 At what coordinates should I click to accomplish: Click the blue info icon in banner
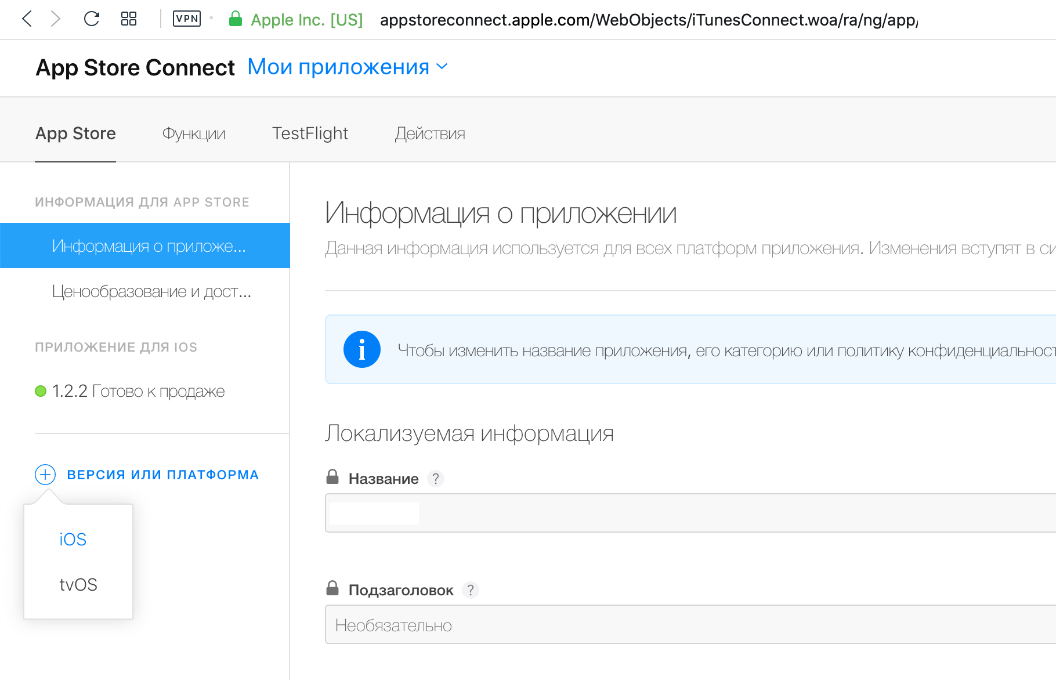coord(362,349)
